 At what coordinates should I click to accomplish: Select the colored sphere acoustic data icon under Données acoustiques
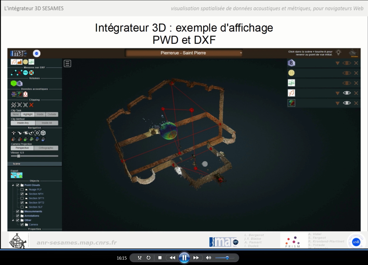19,94
